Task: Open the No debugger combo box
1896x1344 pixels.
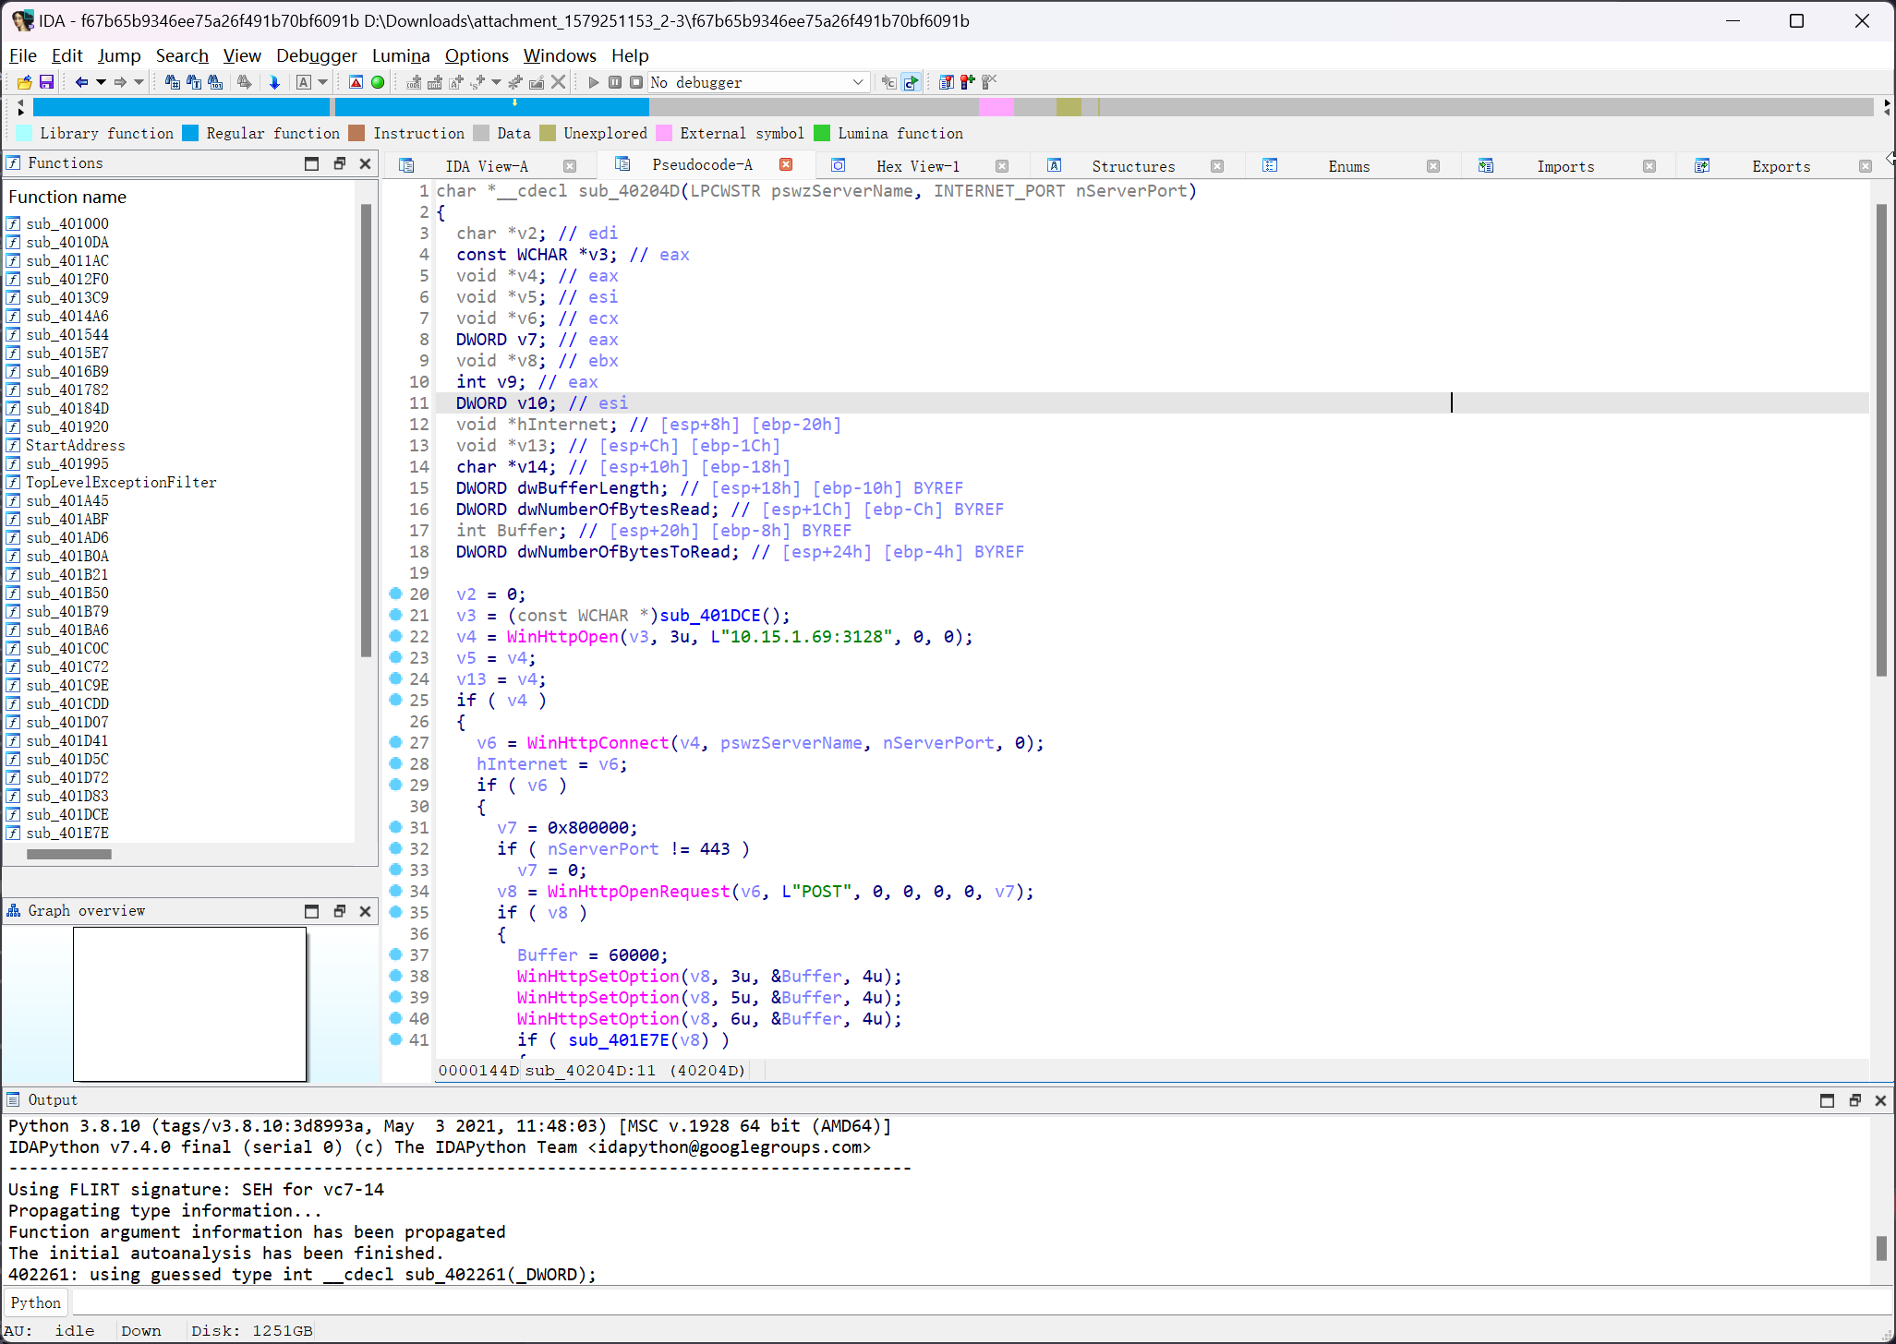Action: pos(757,82)
